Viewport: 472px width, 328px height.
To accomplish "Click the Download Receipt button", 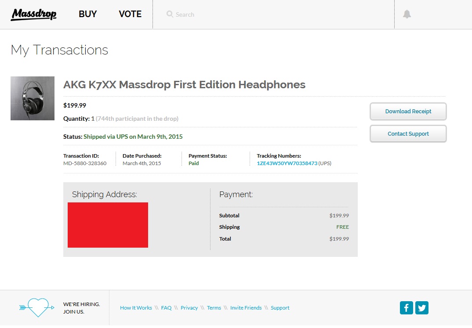I will (x=408, y=112).
